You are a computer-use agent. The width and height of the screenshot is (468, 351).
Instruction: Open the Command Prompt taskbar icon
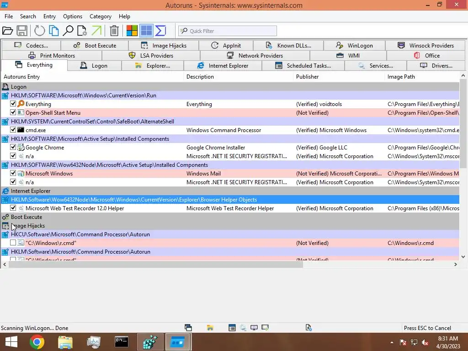tap(122, 342)
